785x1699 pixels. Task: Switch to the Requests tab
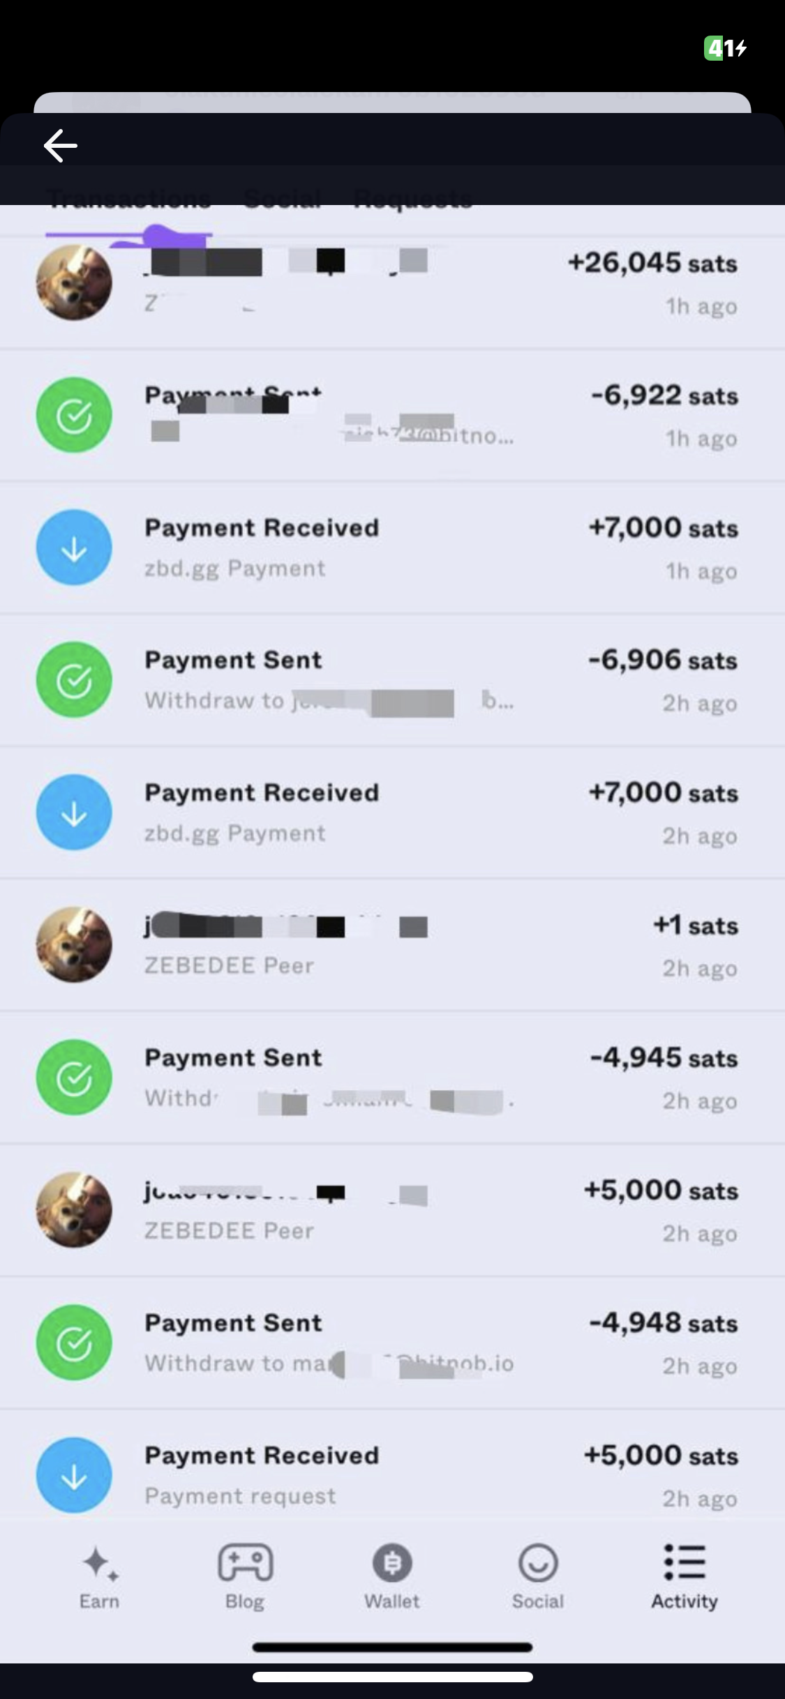point(413,199)
